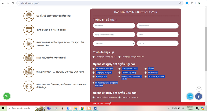207x111 pixels.
Task: Choose Bác sĩ y học cổ truyền
Action: [93, 68]
